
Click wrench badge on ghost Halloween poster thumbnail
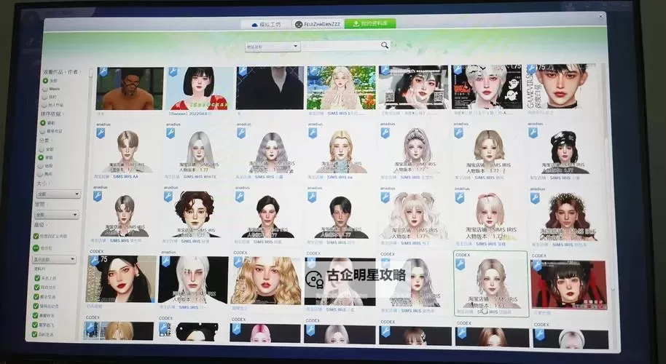458,70
